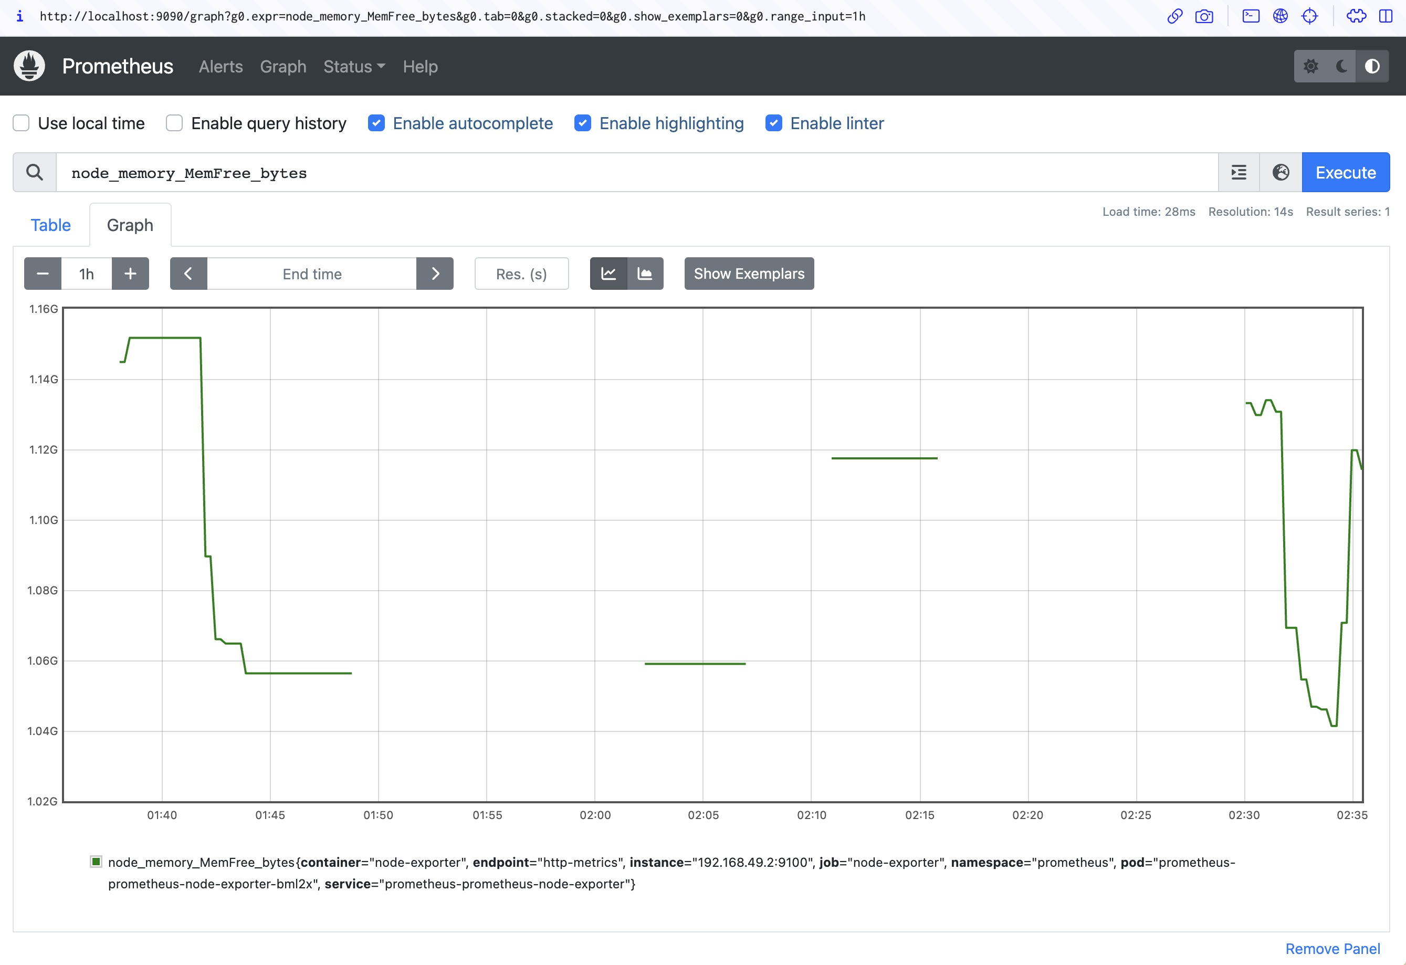The width and height of the screenshot is (1406, 965).
Task: Switch graph to stacked display mode
Action: (645, 274)
